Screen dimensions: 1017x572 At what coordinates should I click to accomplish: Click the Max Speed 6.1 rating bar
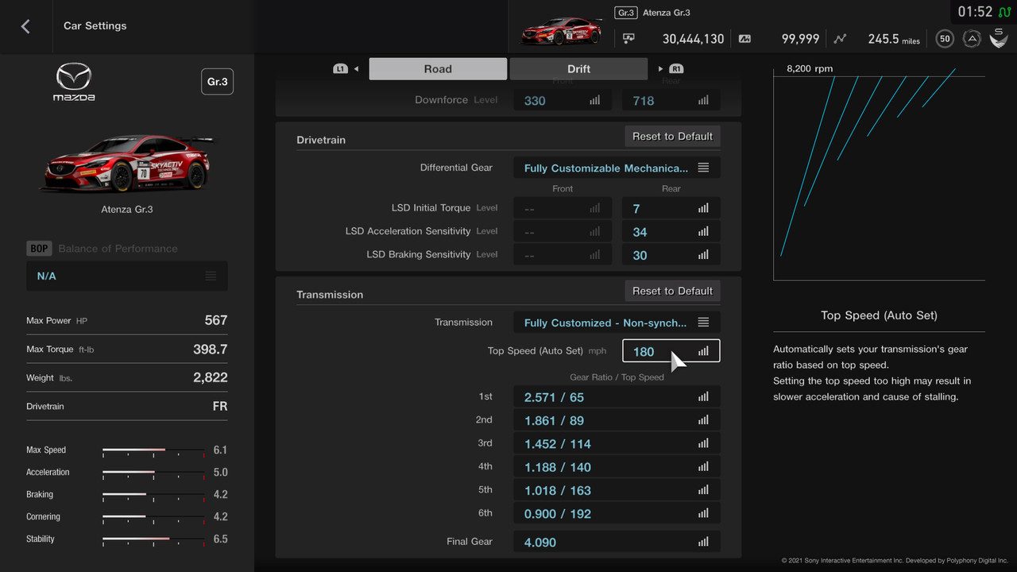(x=153, y=450)
